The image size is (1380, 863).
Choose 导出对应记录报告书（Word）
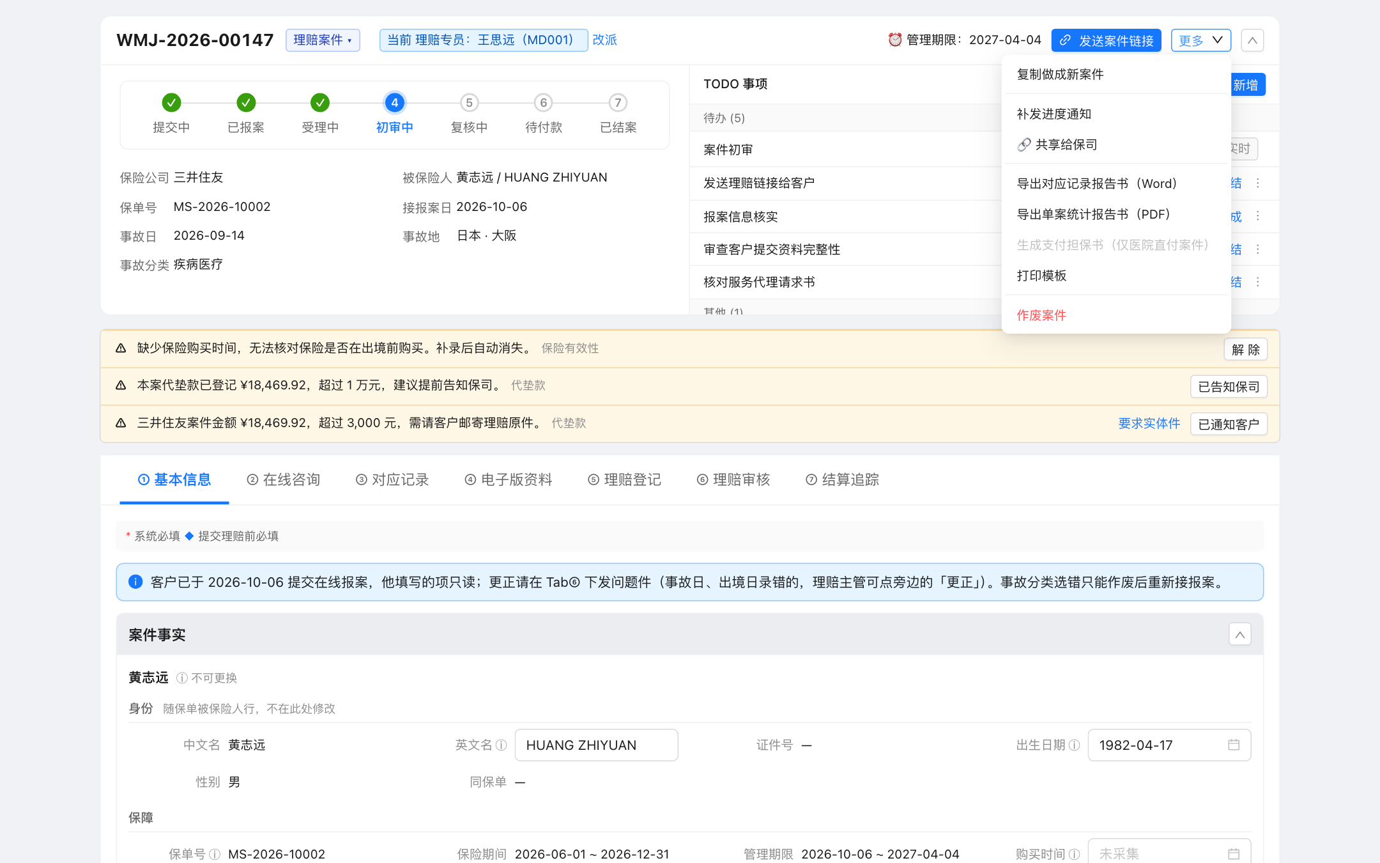[1116, 183]
